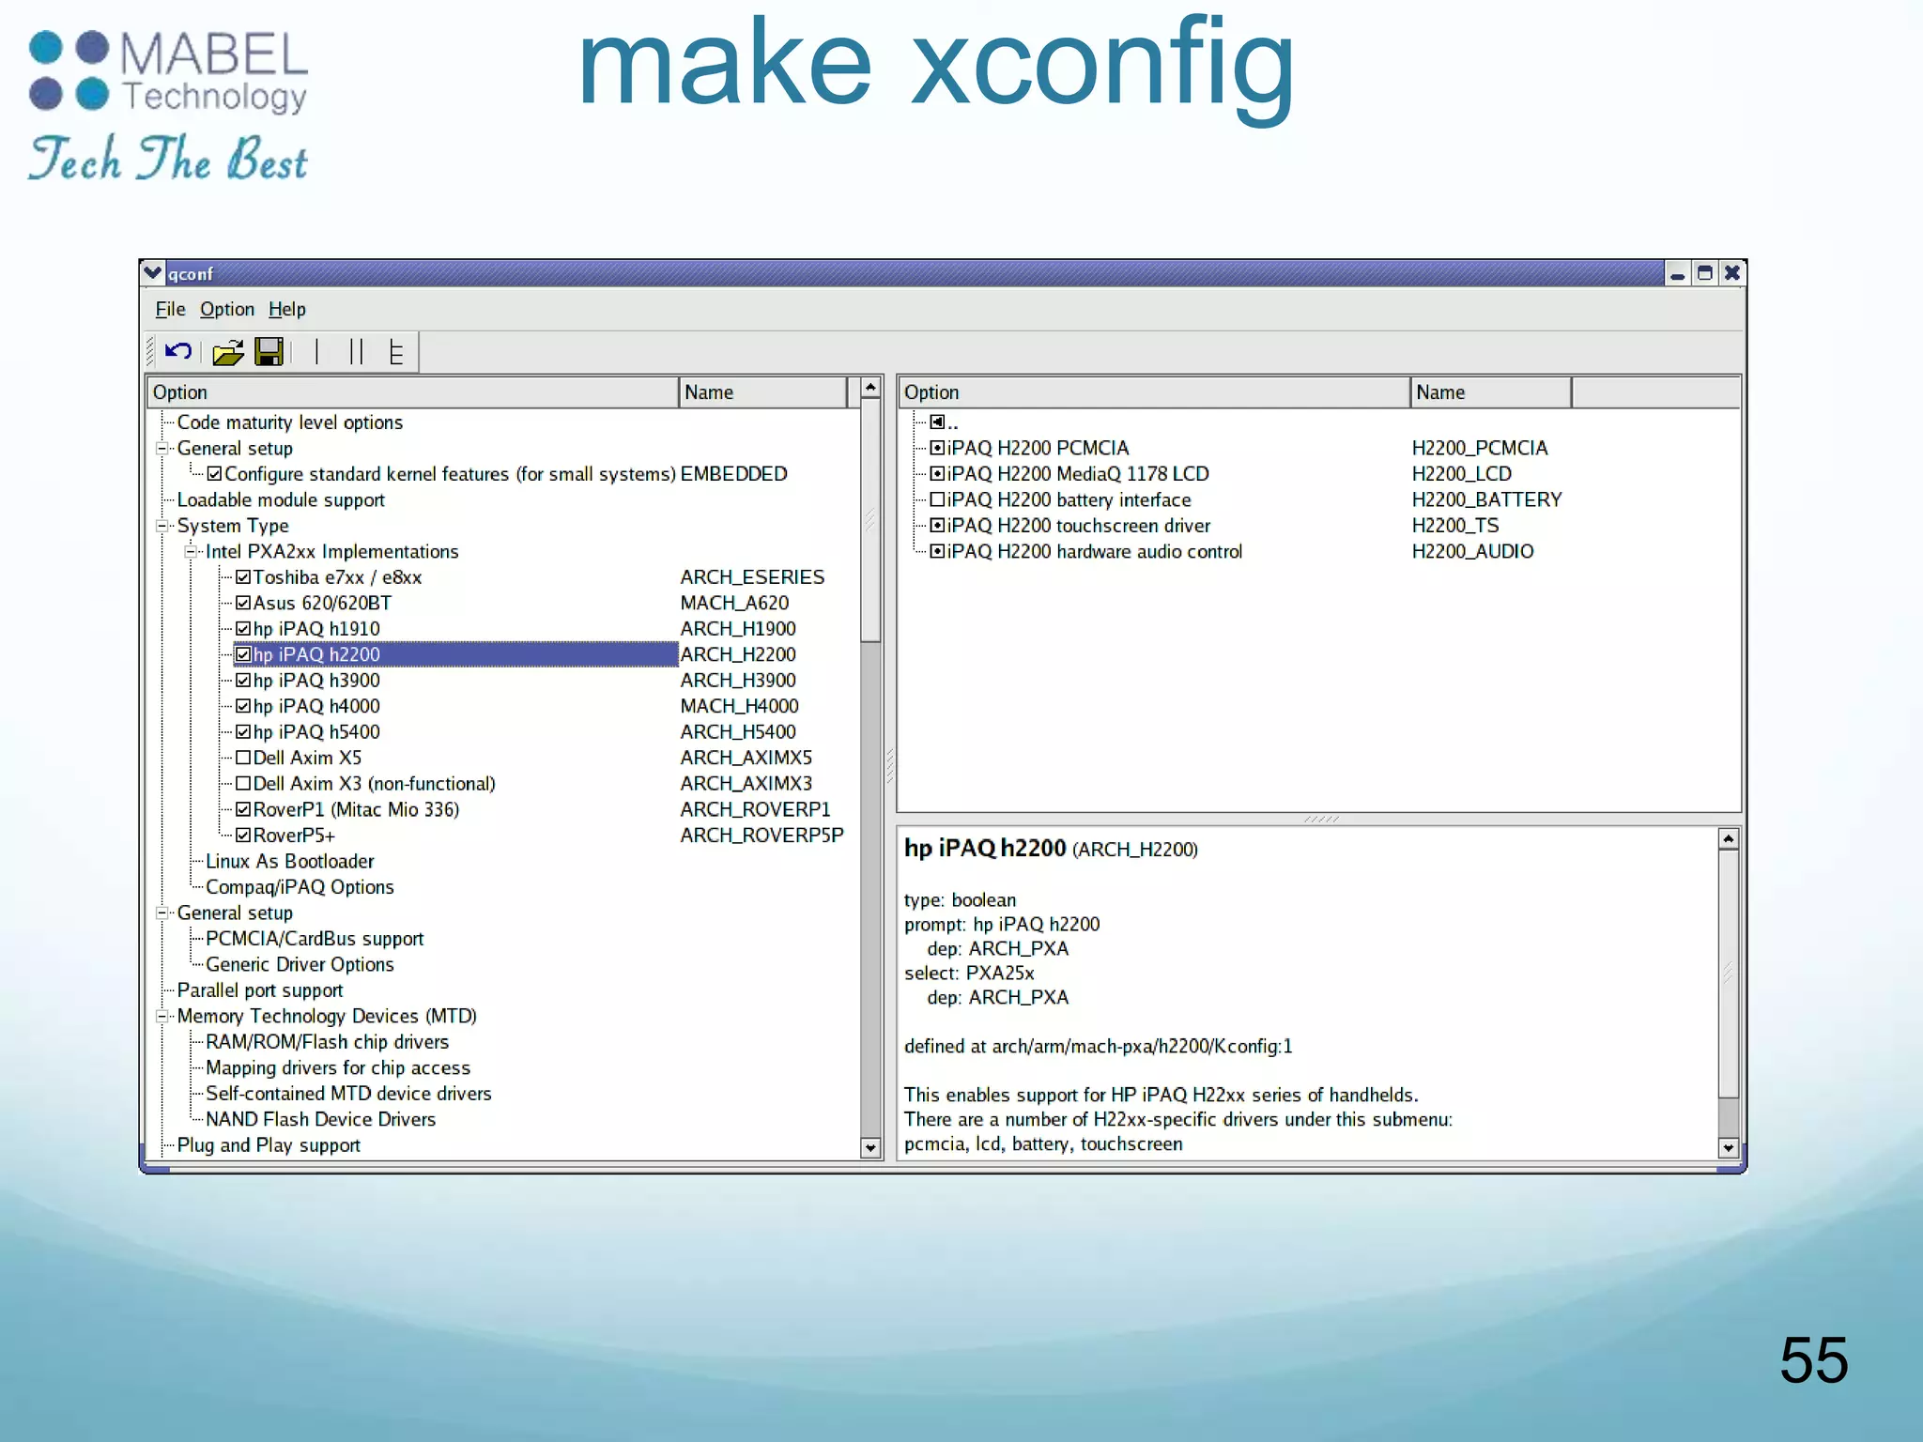Select RAM/ROM/Flash chip drivers item
The height and width of the screenshot is (1442, 1923).
[327, 1042]
